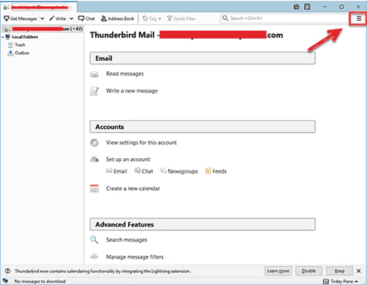
Task: Click the notification info icon
Action: [x=7, y=271]
